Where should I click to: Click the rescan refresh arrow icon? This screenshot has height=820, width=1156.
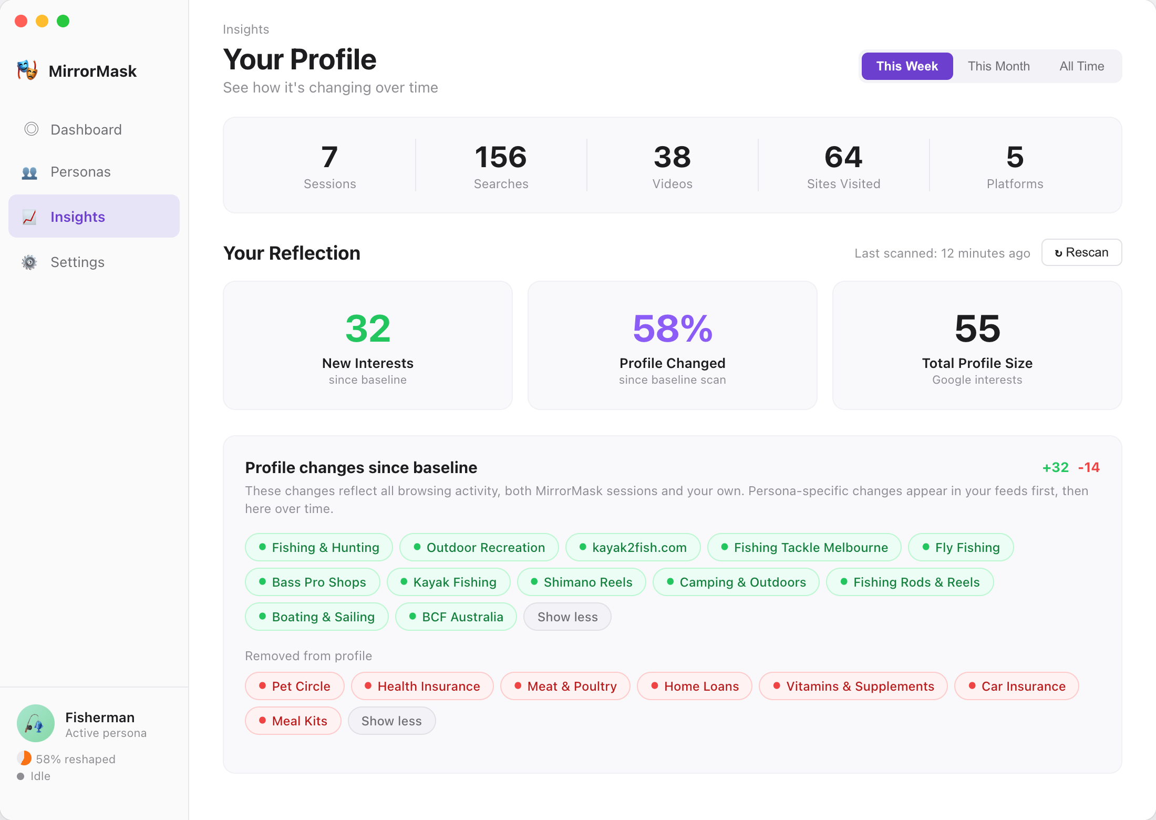coord(1058,252)
